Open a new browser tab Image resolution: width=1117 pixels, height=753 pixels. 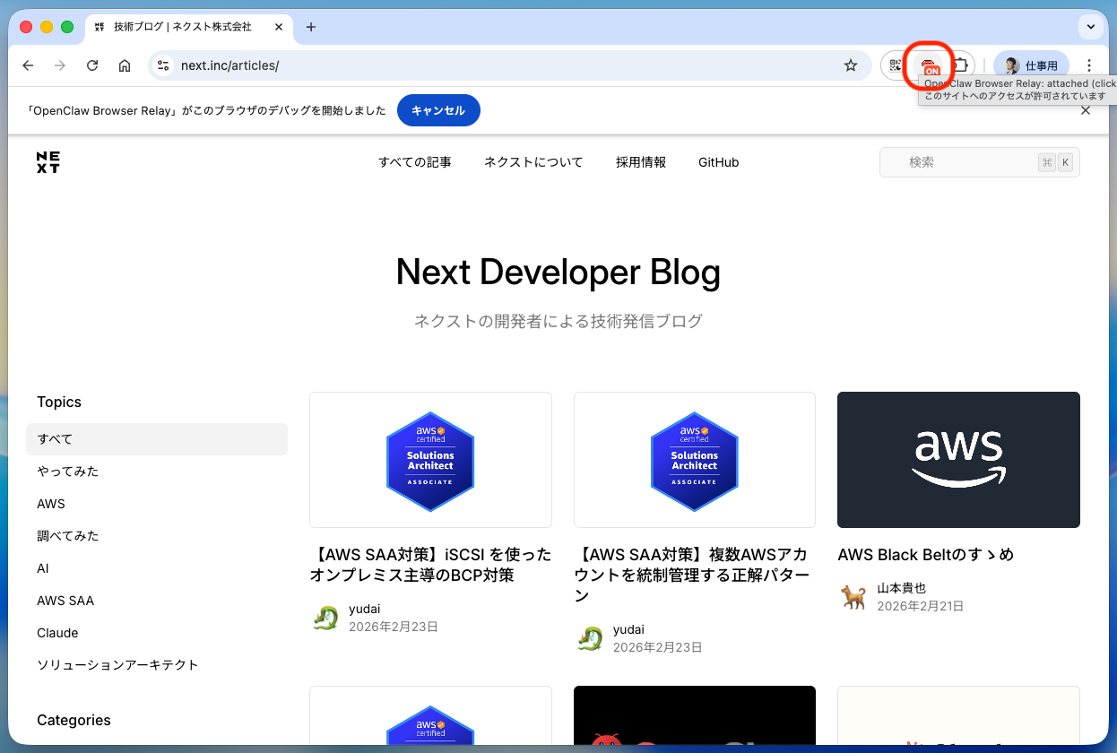(x=311, y=27)
